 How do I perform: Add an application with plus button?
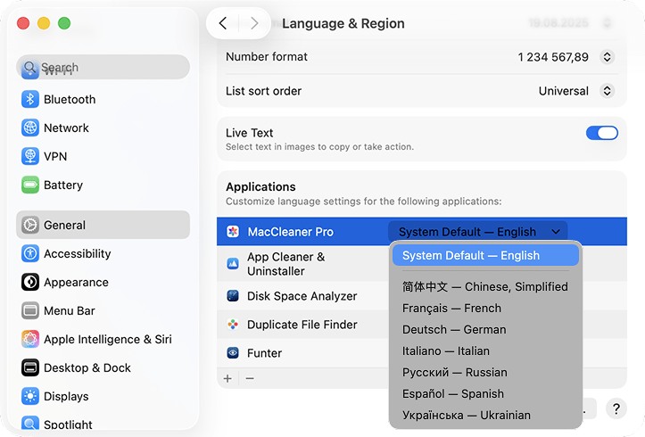tap(227, 378)
